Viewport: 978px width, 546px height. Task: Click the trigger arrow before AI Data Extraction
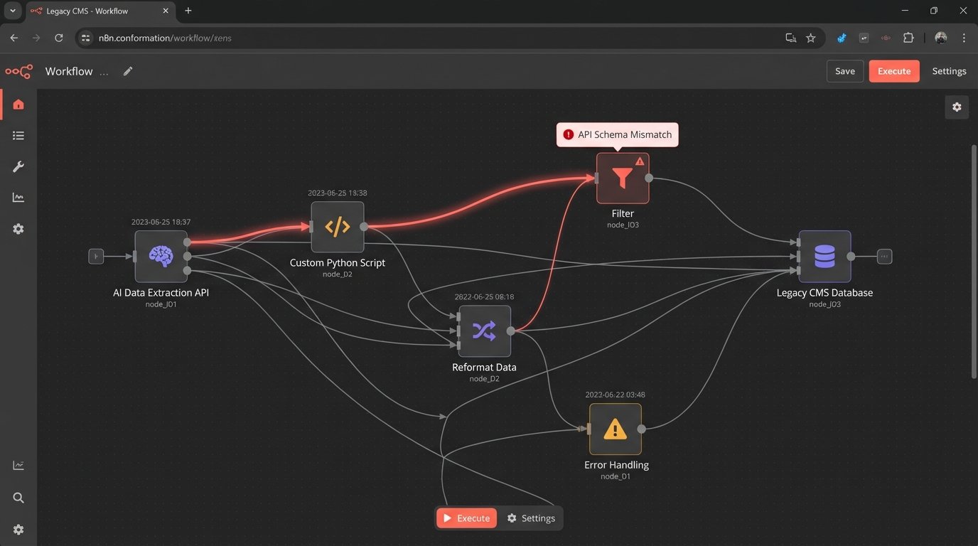click(x=96, y=256)
